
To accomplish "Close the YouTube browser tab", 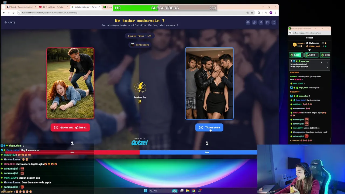I will pos(67,7).
